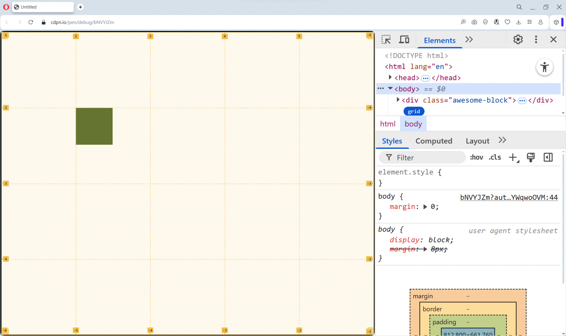
Task: Open the page translate icon
Action: 496,22
